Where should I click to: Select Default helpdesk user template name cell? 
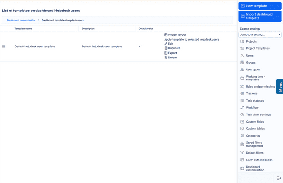35,46
